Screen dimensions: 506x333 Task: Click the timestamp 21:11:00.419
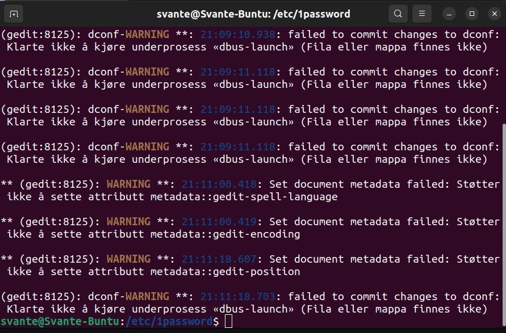(219, 222)
